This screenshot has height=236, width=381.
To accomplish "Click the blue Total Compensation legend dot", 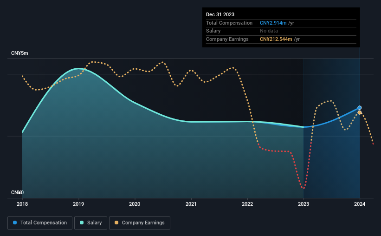I will click(x=15, y=223).
